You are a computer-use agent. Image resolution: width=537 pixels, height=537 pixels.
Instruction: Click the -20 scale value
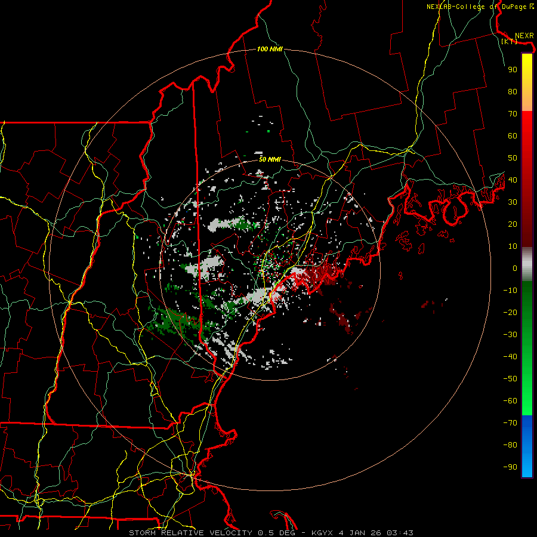(x=510, y=313)
